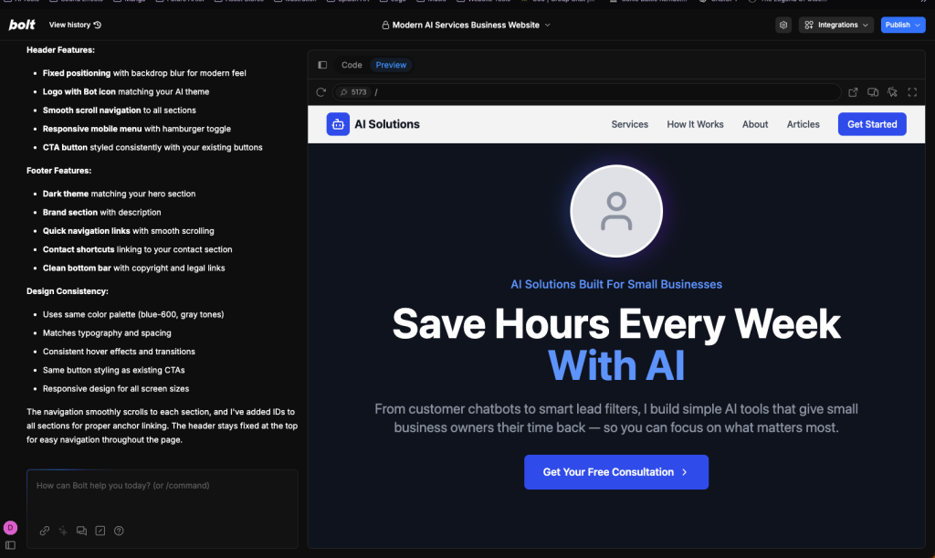Activate the element inspector cursor icon

tap(892, 92)
